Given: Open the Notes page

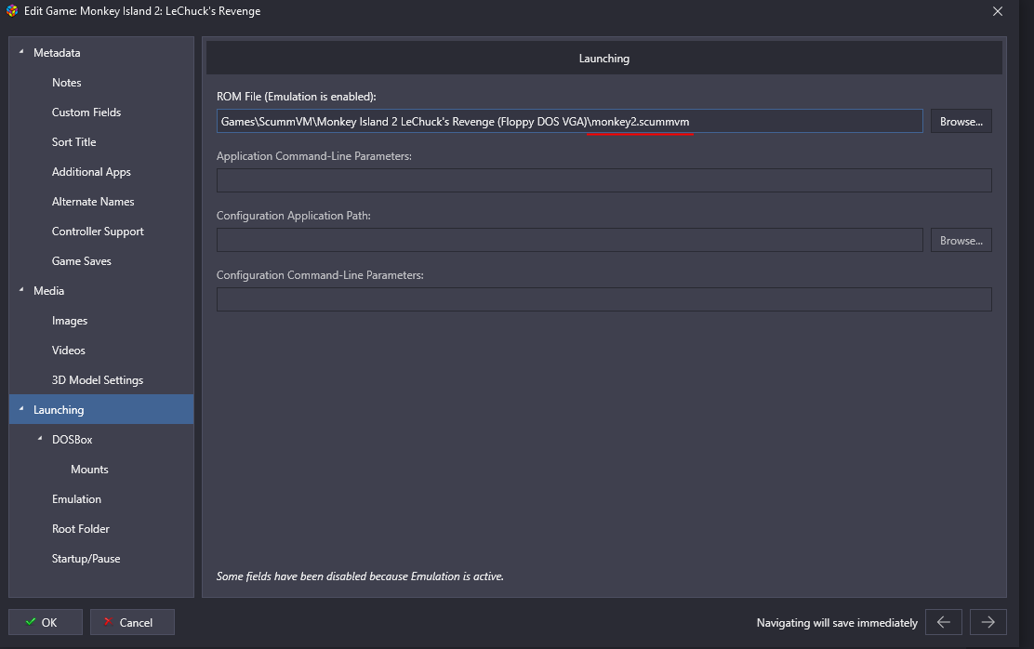Looking at the screenshot, I should click(x=66, y=83).
